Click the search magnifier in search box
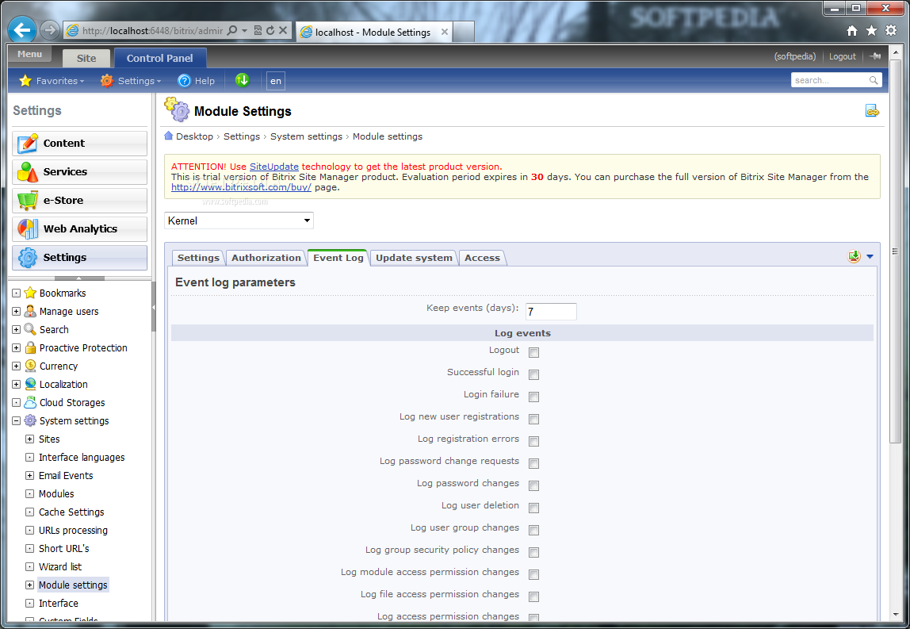 pos(874,80)
